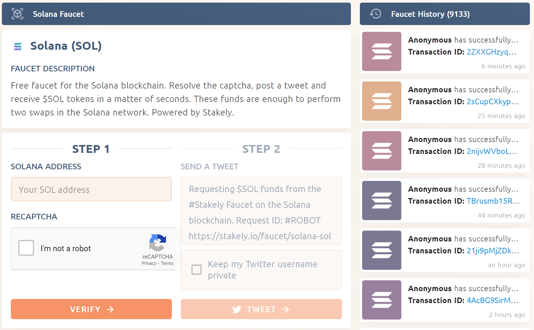Image resolution: width=534 pixels, height=330 pixels.
Task: Click the tweet message text box
Action: tap(261, 212)
